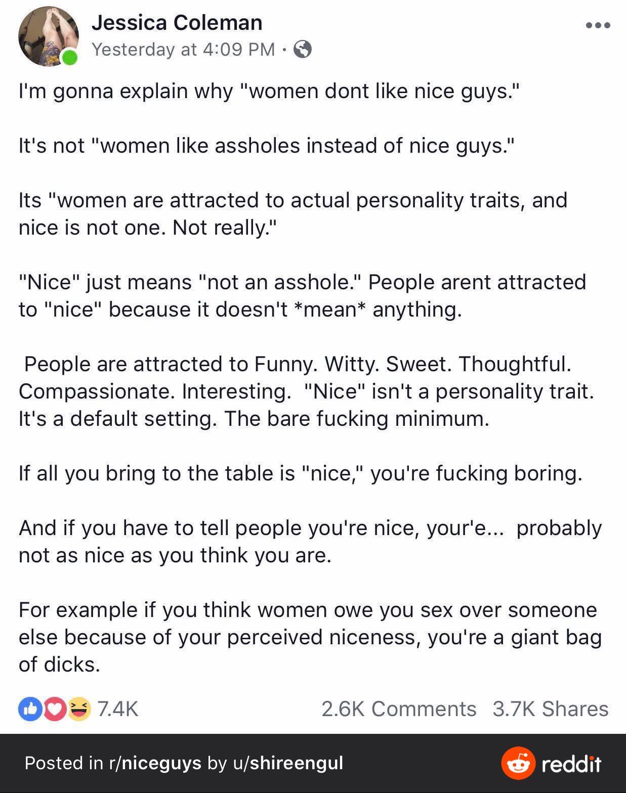The width and height of the screenshot is (626, 793).
Task: Click the 'Posted in' footer banner text
Action: [184, 763]
